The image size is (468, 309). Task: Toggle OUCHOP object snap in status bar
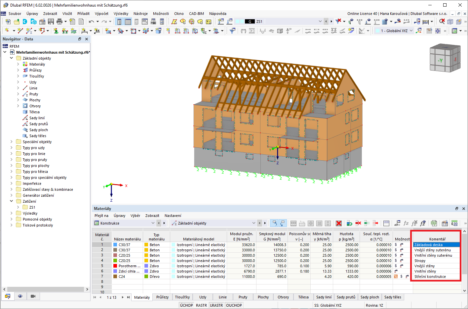234,305
